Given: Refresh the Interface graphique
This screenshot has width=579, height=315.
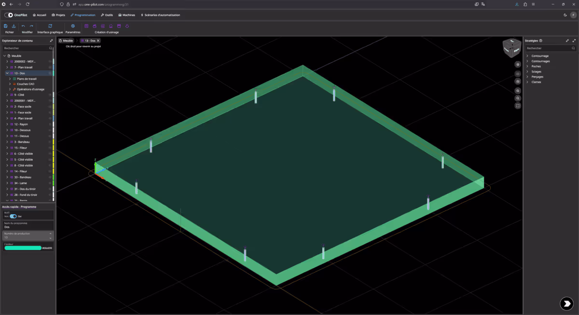Looking at the screenshot, I should (x=50, y=26).
